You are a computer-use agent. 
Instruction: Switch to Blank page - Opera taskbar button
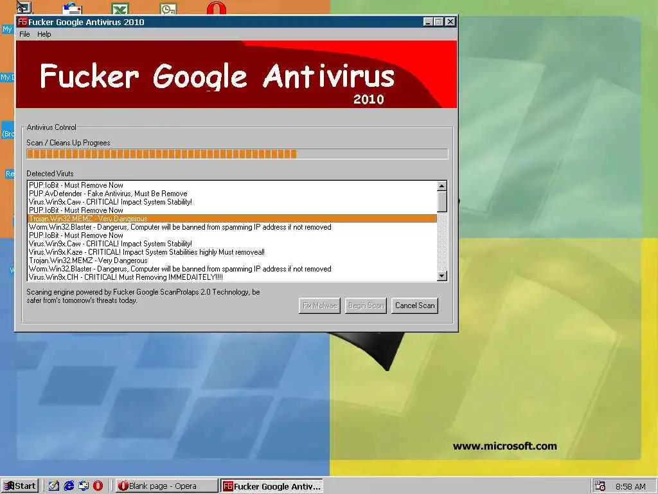[166, 486]
